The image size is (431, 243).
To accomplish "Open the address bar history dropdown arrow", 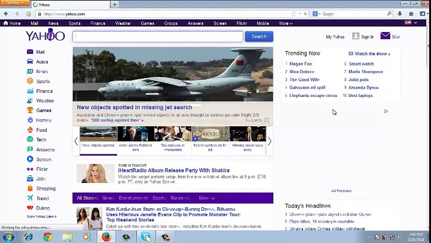I will point(299,14).
